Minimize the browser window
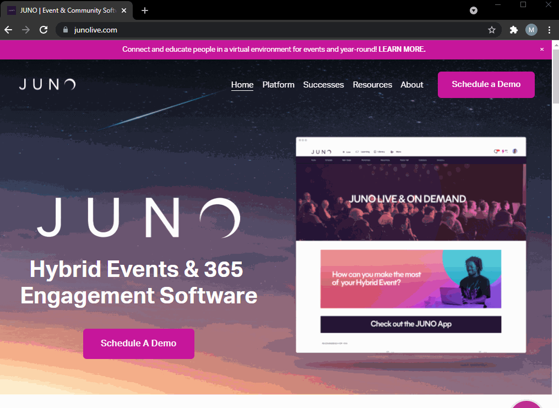Viewport: 559px width, 408px height. 498,4
